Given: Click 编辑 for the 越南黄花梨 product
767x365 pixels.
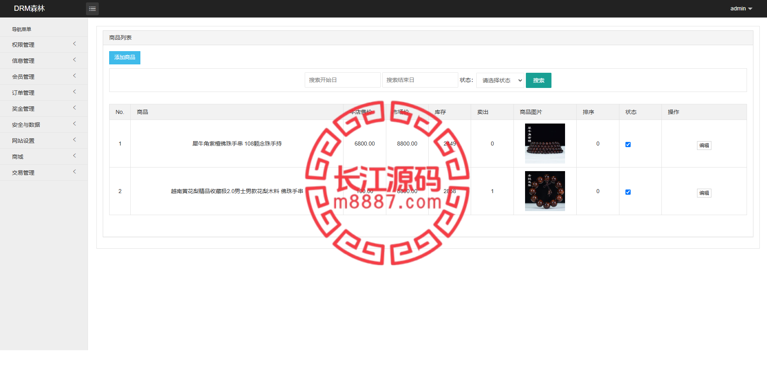Looking at the screenshot, I should pyautogui.click(x=704, y=193).
